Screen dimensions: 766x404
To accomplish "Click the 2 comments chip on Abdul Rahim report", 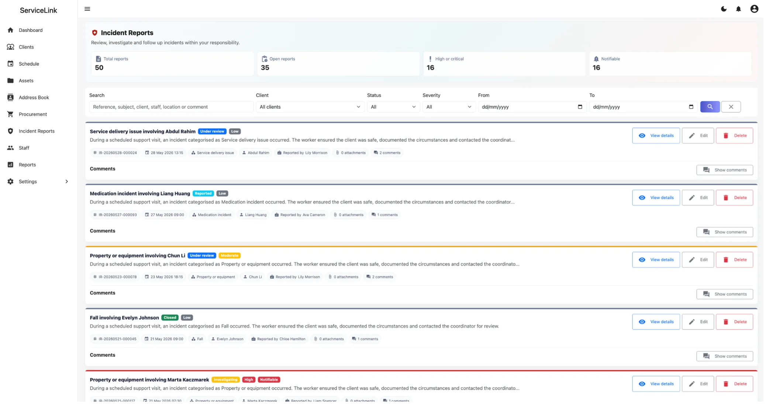I will (387, 152).
